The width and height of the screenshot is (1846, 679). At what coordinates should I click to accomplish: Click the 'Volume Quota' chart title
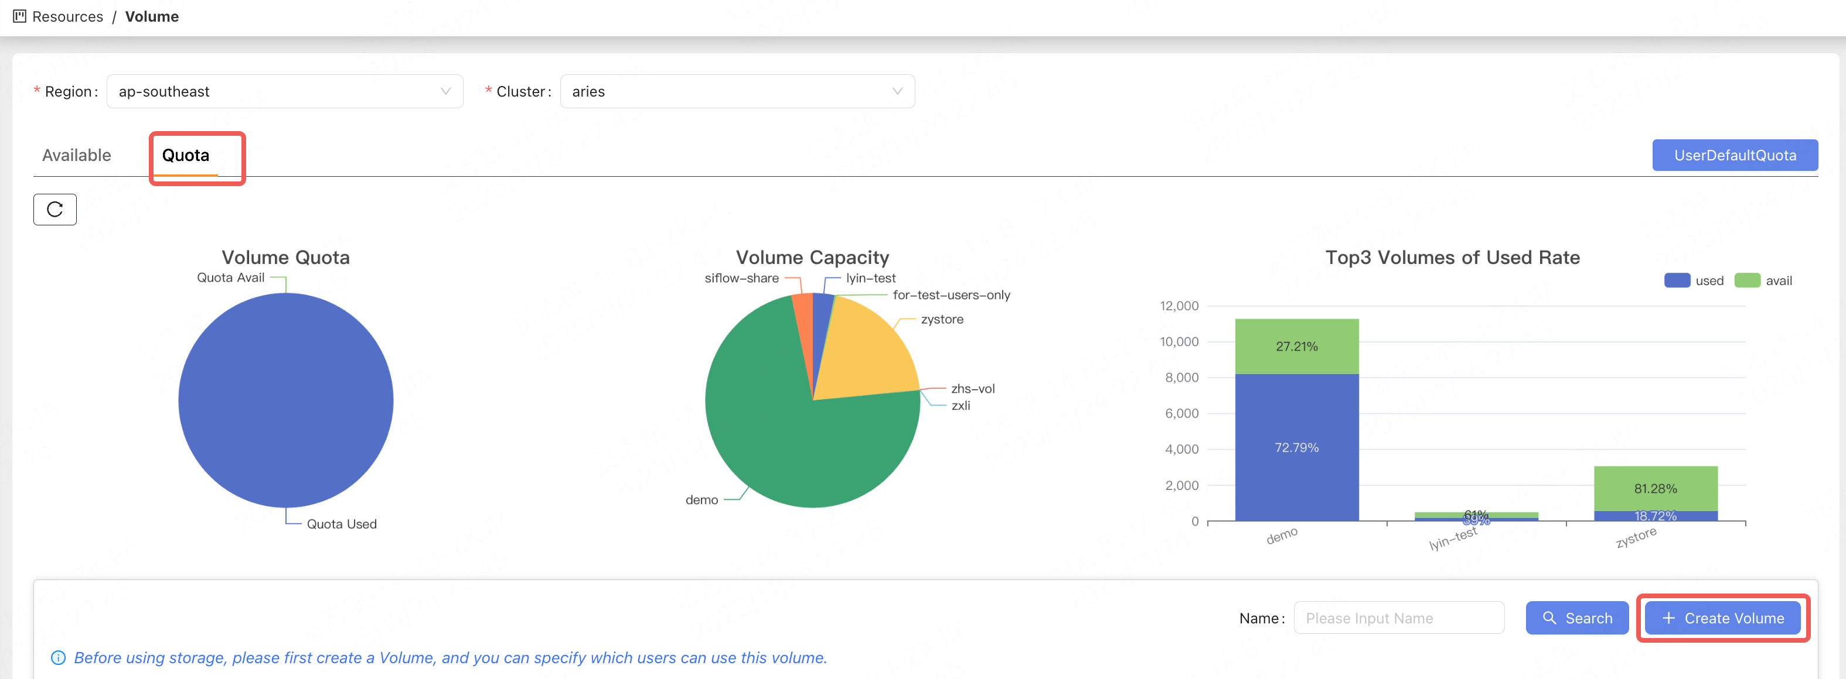coord(285,257)
